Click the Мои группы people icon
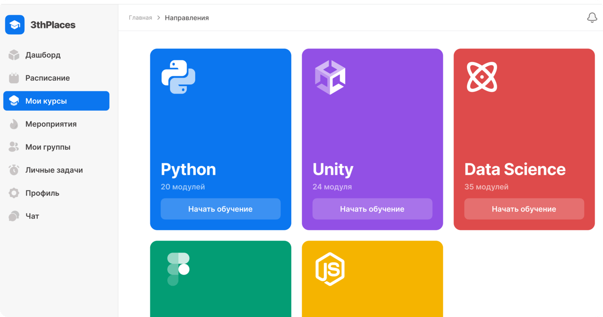Viewport: 603px width, 317px height. pos(14,147)
